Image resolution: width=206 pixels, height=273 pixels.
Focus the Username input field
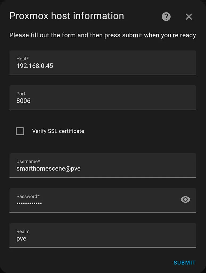coord(102,165)
